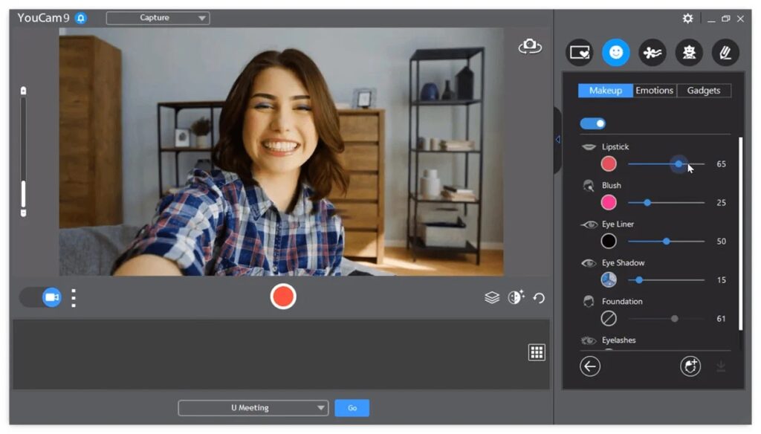This screenshot has height=434, width=761.
Task: Click the Go button
Action: tap(352, 408)
